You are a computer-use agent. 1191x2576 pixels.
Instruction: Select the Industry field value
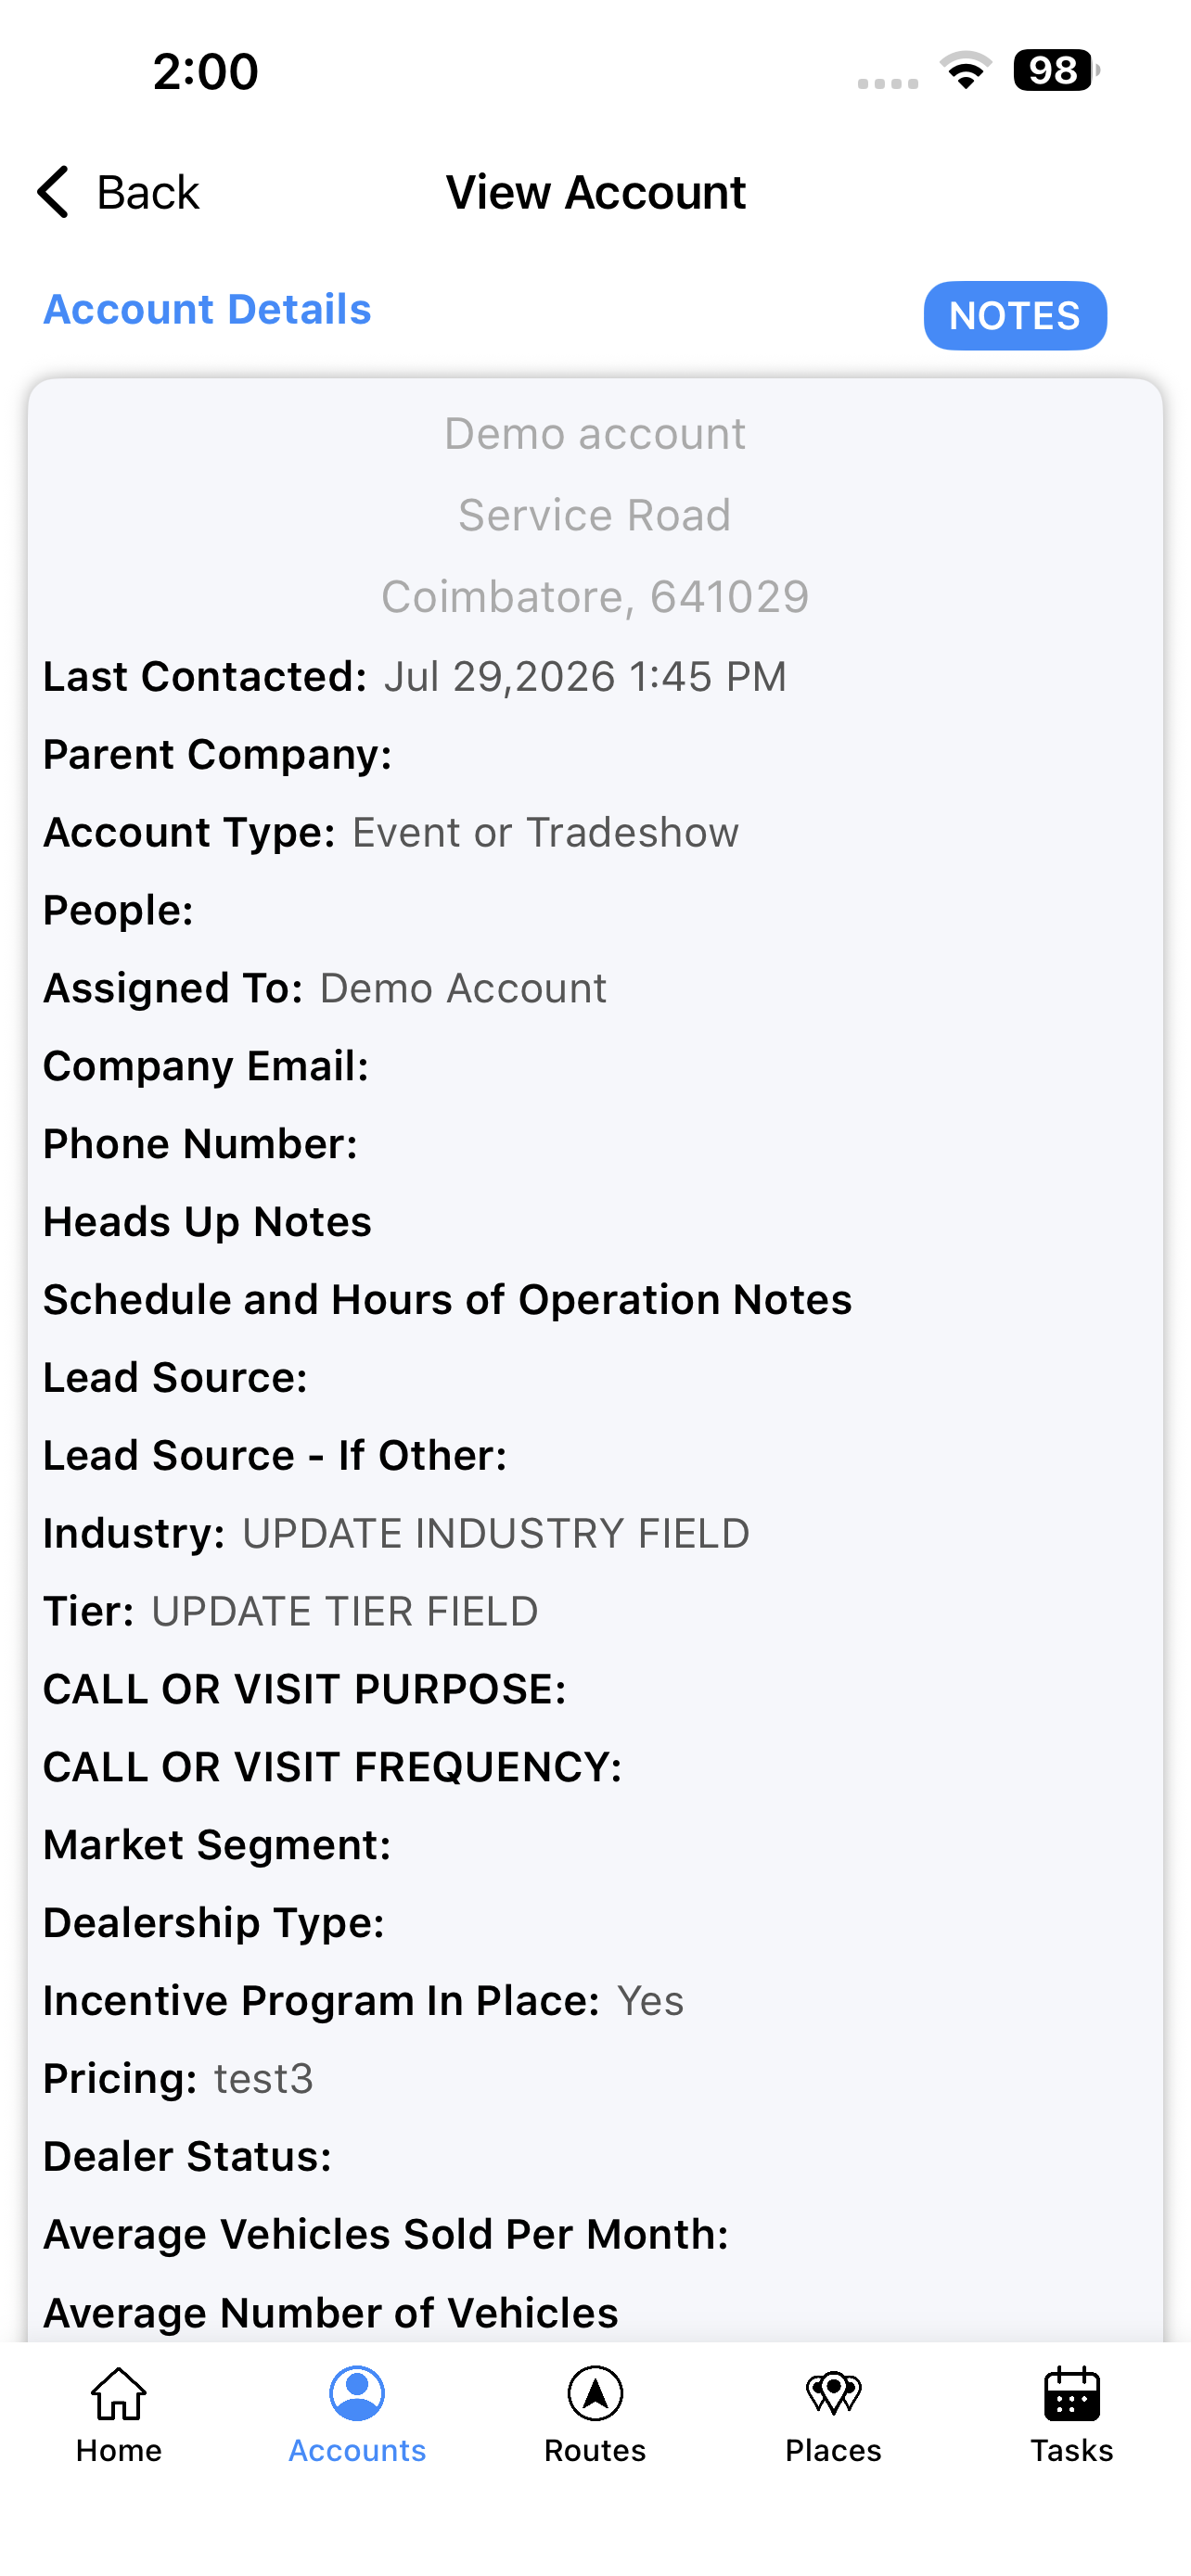point(496,1534)
